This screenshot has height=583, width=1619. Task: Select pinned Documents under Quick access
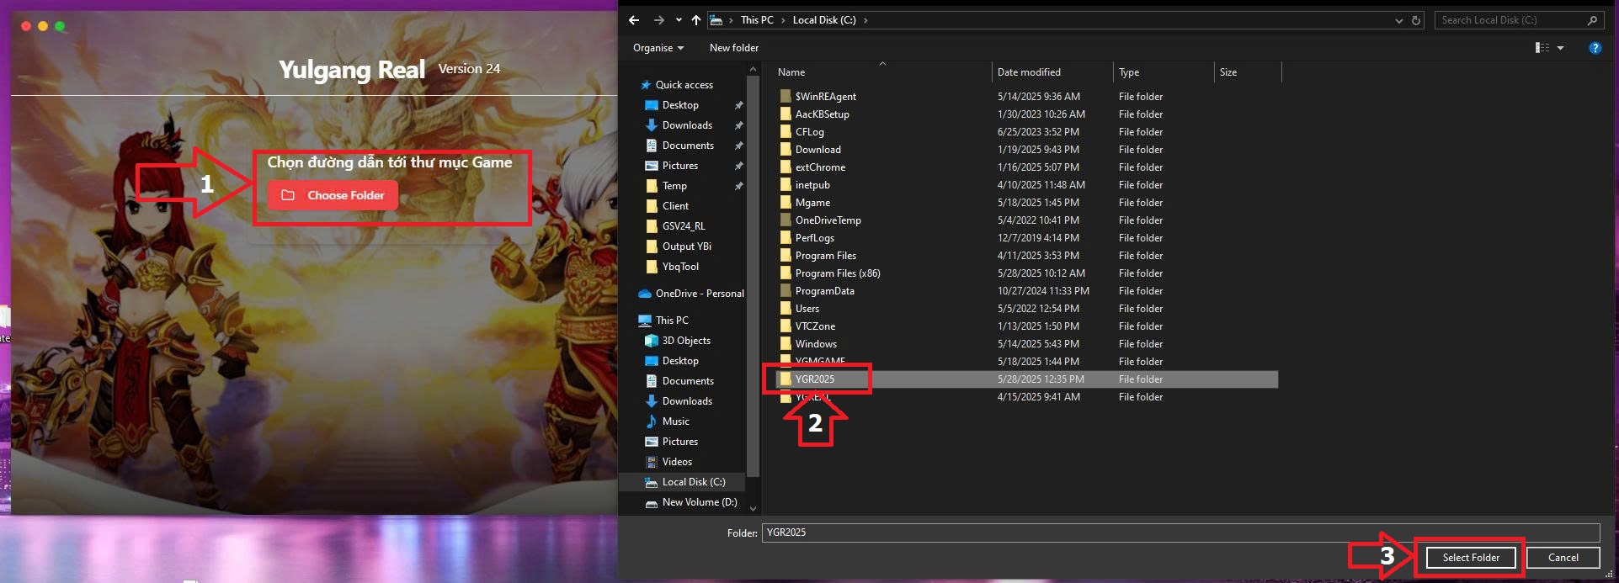pyautogui.click(x=688, y=146)
